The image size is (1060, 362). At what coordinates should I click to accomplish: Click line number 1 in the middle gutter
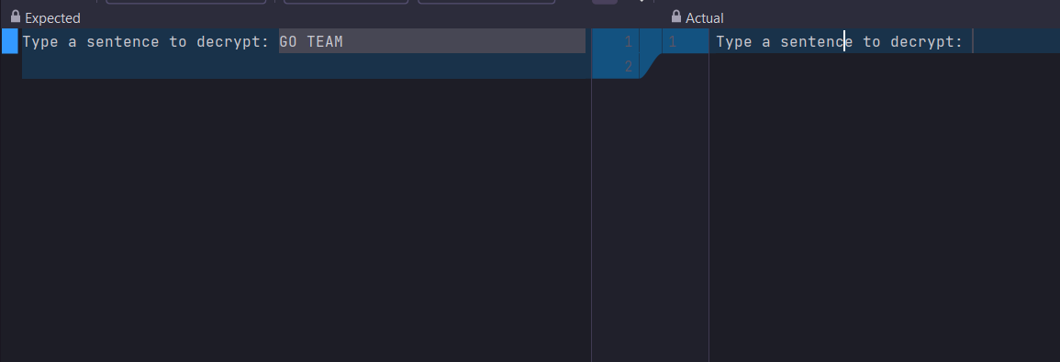[628, 42]
